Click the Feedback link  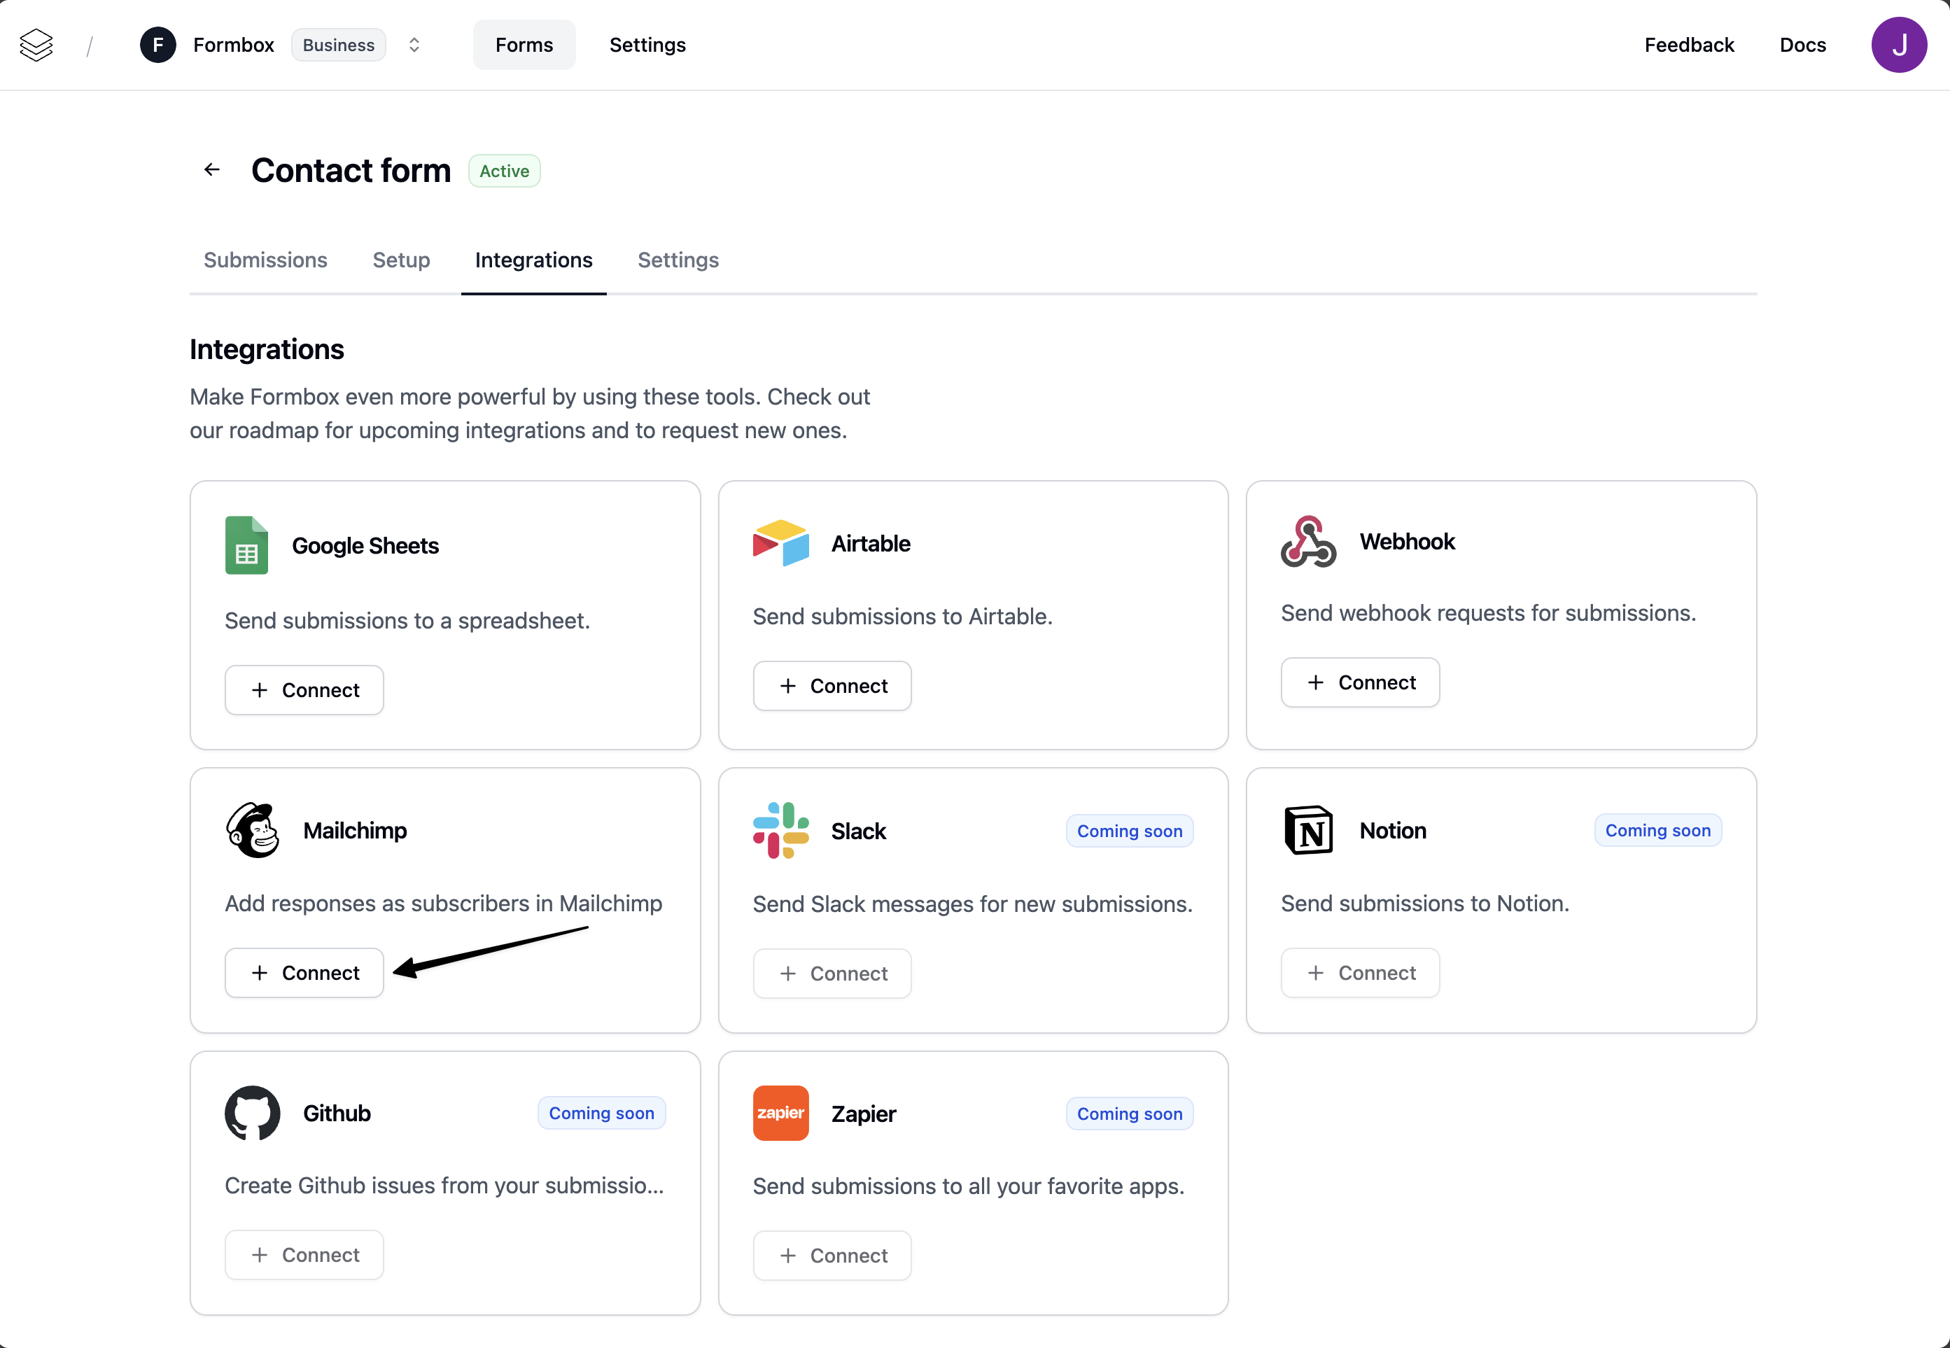(1689, 45)
